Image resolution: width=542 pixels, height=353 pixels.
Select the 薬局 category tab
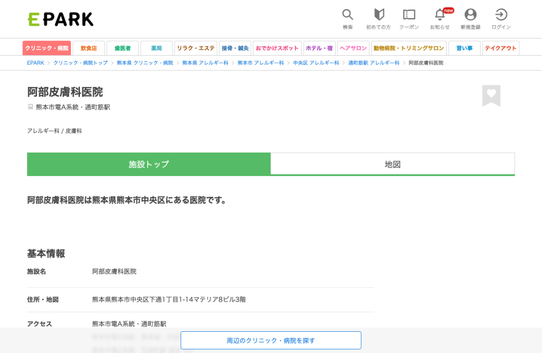(x=157, y=48)
